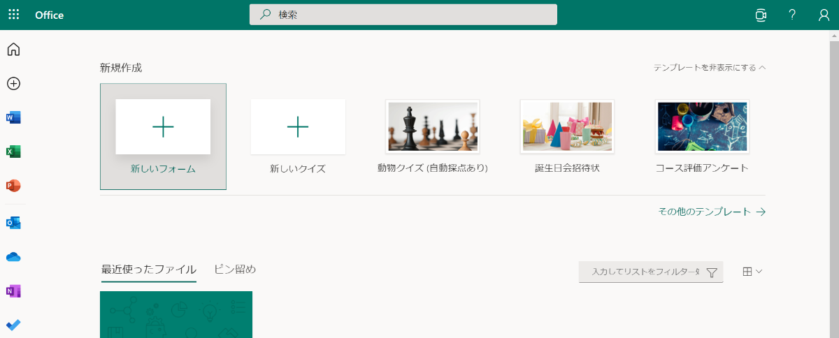Create 新しいフォーム with the plus card
The image size is (839, 338).
point(163,136)
